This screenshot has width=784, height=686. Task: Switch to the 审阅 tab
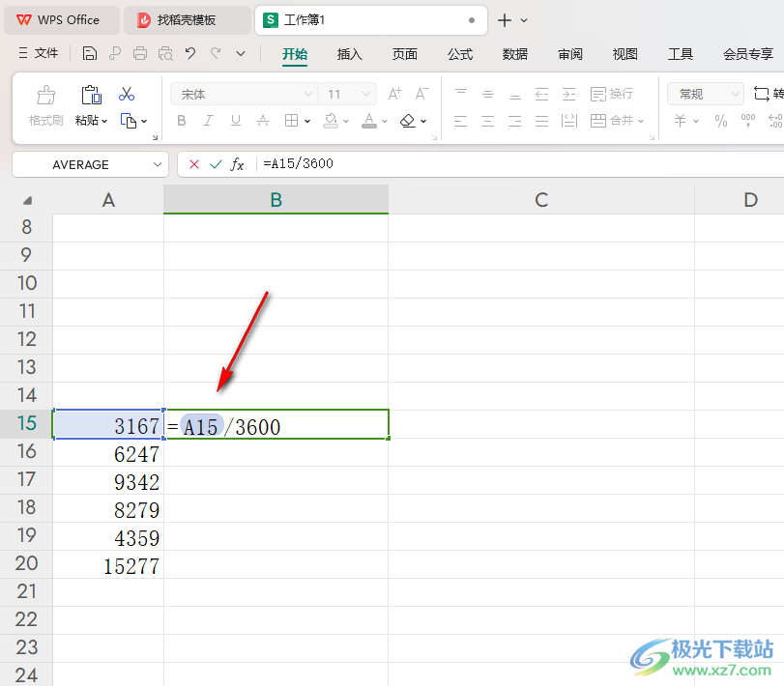tap(570, 54)
